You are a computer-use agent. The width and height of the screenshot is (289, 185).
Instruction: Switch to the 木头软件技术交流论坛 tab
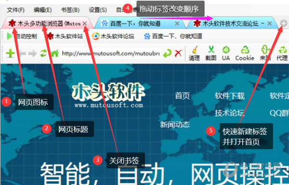(x=232, y=24)
